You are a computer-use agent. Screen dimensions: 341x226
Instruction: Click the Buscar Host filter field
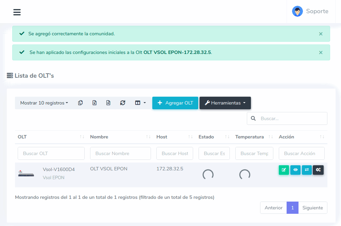[x=175, y=153]
